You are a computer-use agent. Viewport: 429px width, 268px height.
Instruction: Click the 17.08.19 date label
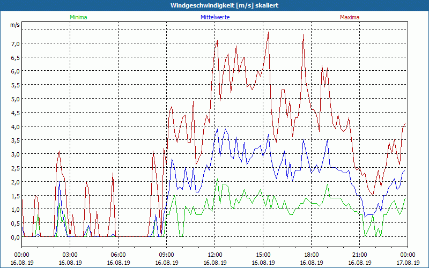[x=408, y=263]
